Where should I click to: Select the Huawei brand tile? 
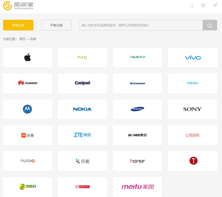tap(28, 83)
